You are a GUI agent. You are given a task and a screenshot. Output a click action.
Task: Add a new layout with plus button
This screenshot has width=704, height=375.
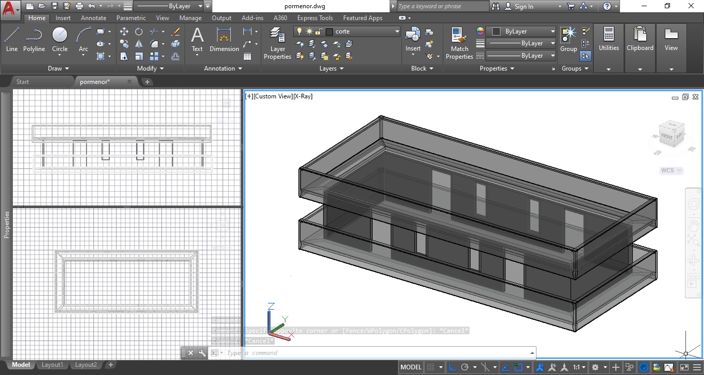110,365
